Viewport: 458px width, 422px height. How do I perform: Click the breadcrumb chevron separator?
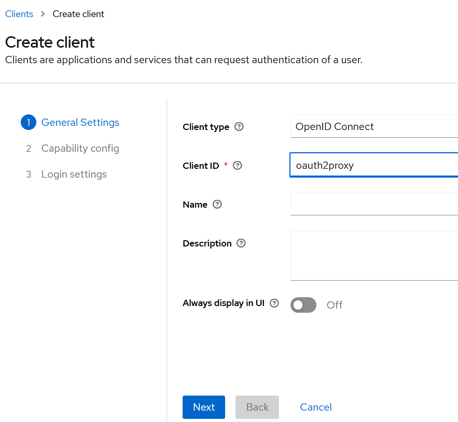(43, 14)
